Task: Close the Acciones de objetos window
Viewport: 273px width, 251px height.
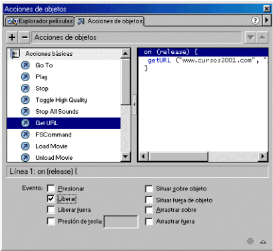Action: click(x=266, y=9)
